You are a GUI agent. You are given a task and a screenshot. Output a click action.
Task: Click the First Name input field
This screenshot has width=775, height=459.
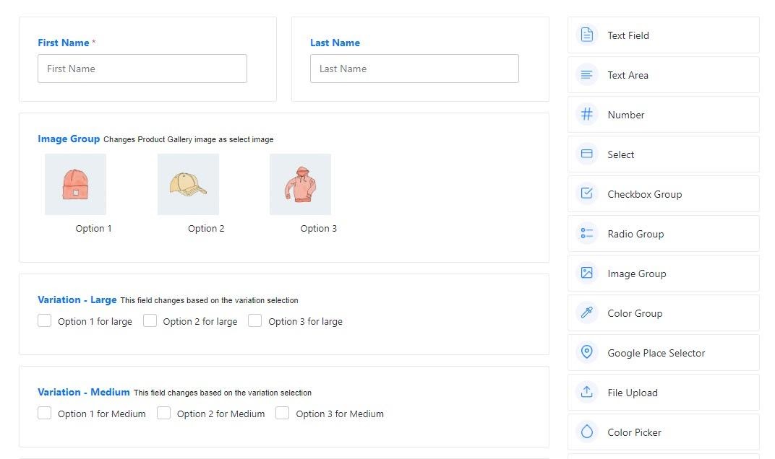[142, 69]
